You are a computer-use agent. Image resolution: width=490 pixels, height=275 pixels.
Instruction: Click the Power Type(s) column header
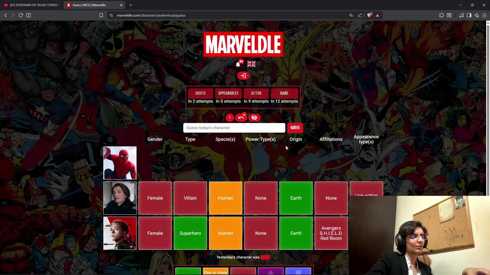click(261, 139)
